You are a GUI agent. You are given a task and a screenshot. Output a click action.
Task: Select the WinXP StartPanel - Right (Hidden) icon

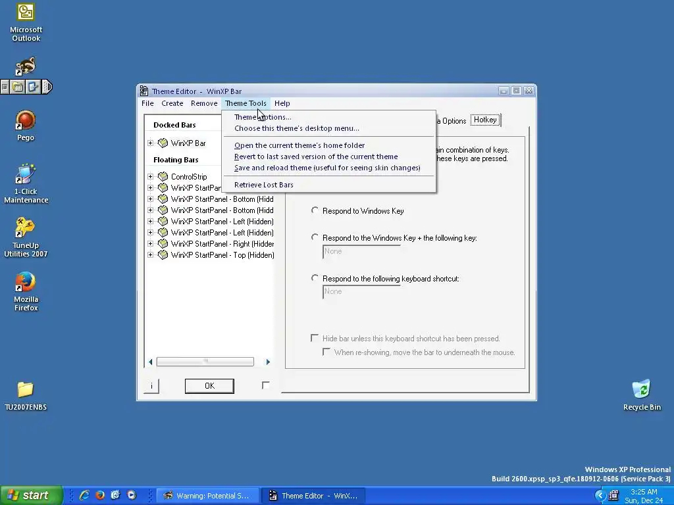(x=163, y=243)
